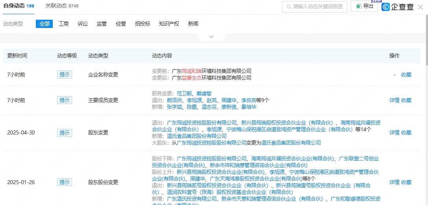Select the 经营 filter
Image resolution: width=428 pixels, height=205 pixels.
tap(121, 24)
